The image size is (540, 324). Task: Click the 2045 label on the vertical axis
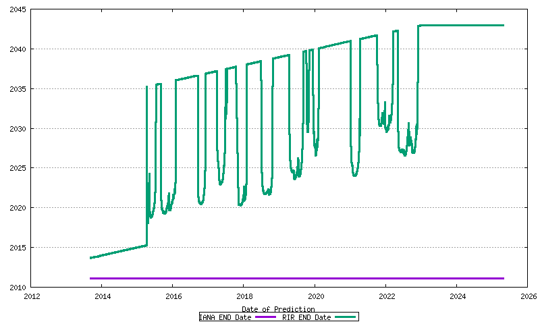pos(18,9)
